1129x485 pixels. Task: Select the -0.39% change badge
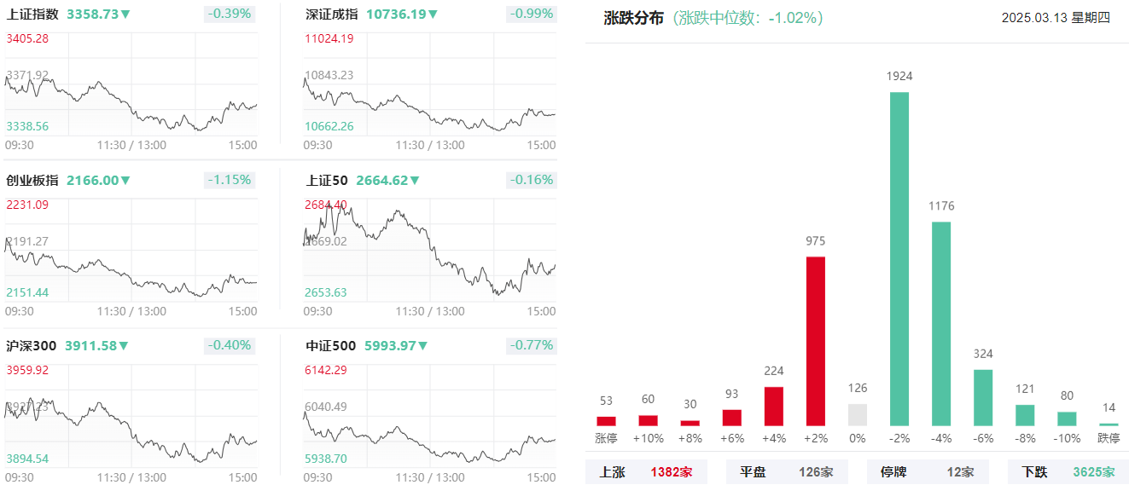pyautogui.click(x=229, y=14)
